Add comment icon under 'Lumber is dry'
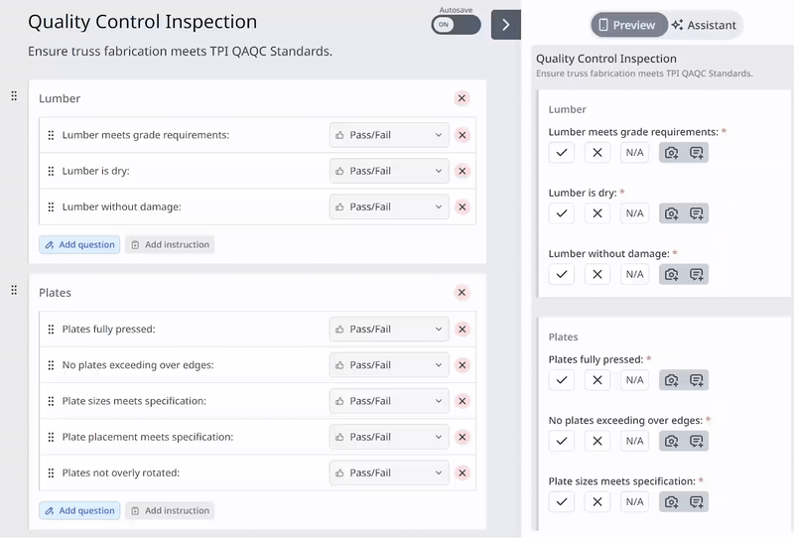 pyautogui.click(x=697, y=213)
